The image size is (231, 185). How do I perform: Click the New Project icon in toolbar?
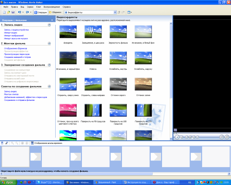pos(4,12)
